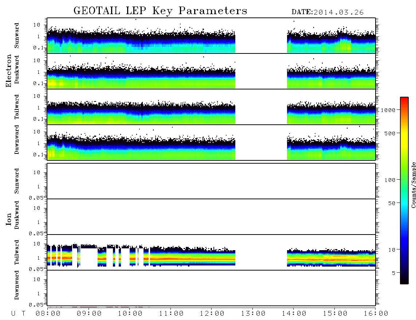
Task: Click the 100 colorbar tick label
Action: click(390, 180)
